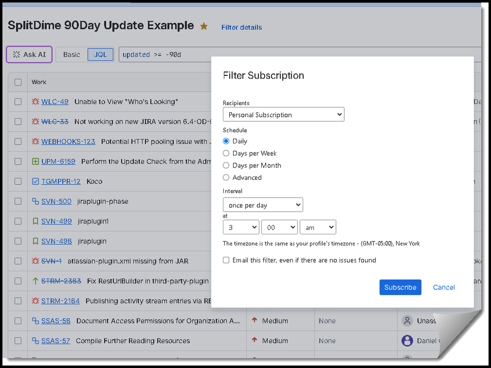
Task: Open the am/pm selector dropdown
Action: 318,227
